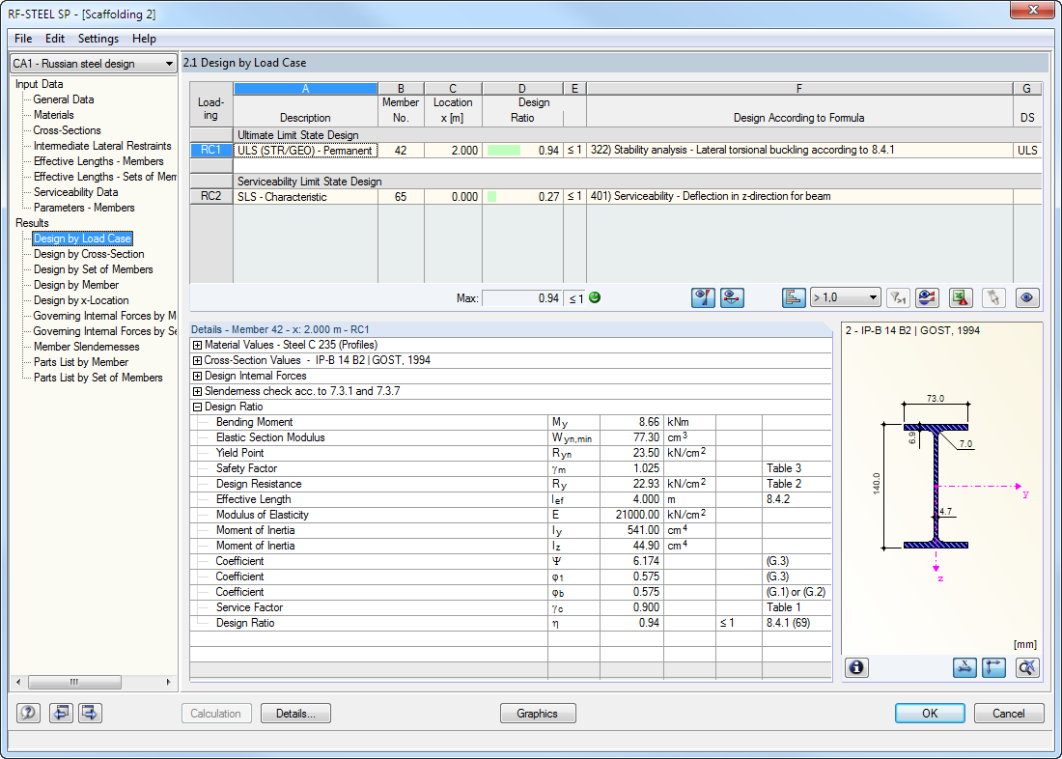Select Parameters - Members
The height and width of the screenshot is (759, 1062).
84,208
